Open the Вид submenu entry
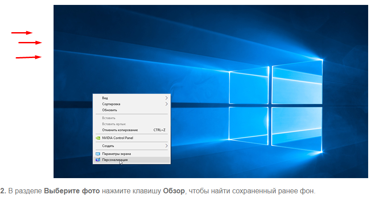 click(x=132, y=98)
